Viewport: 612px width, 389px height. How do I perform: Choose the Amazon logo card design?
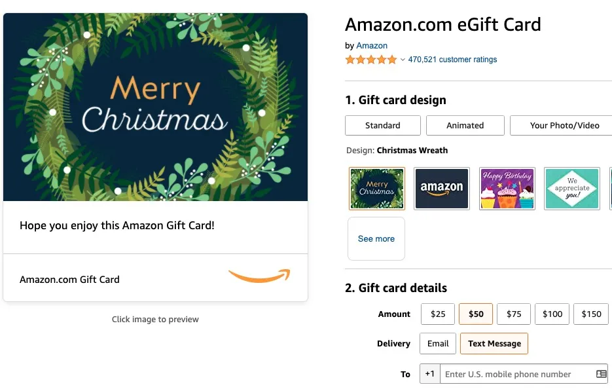click(x=442, y=189)
